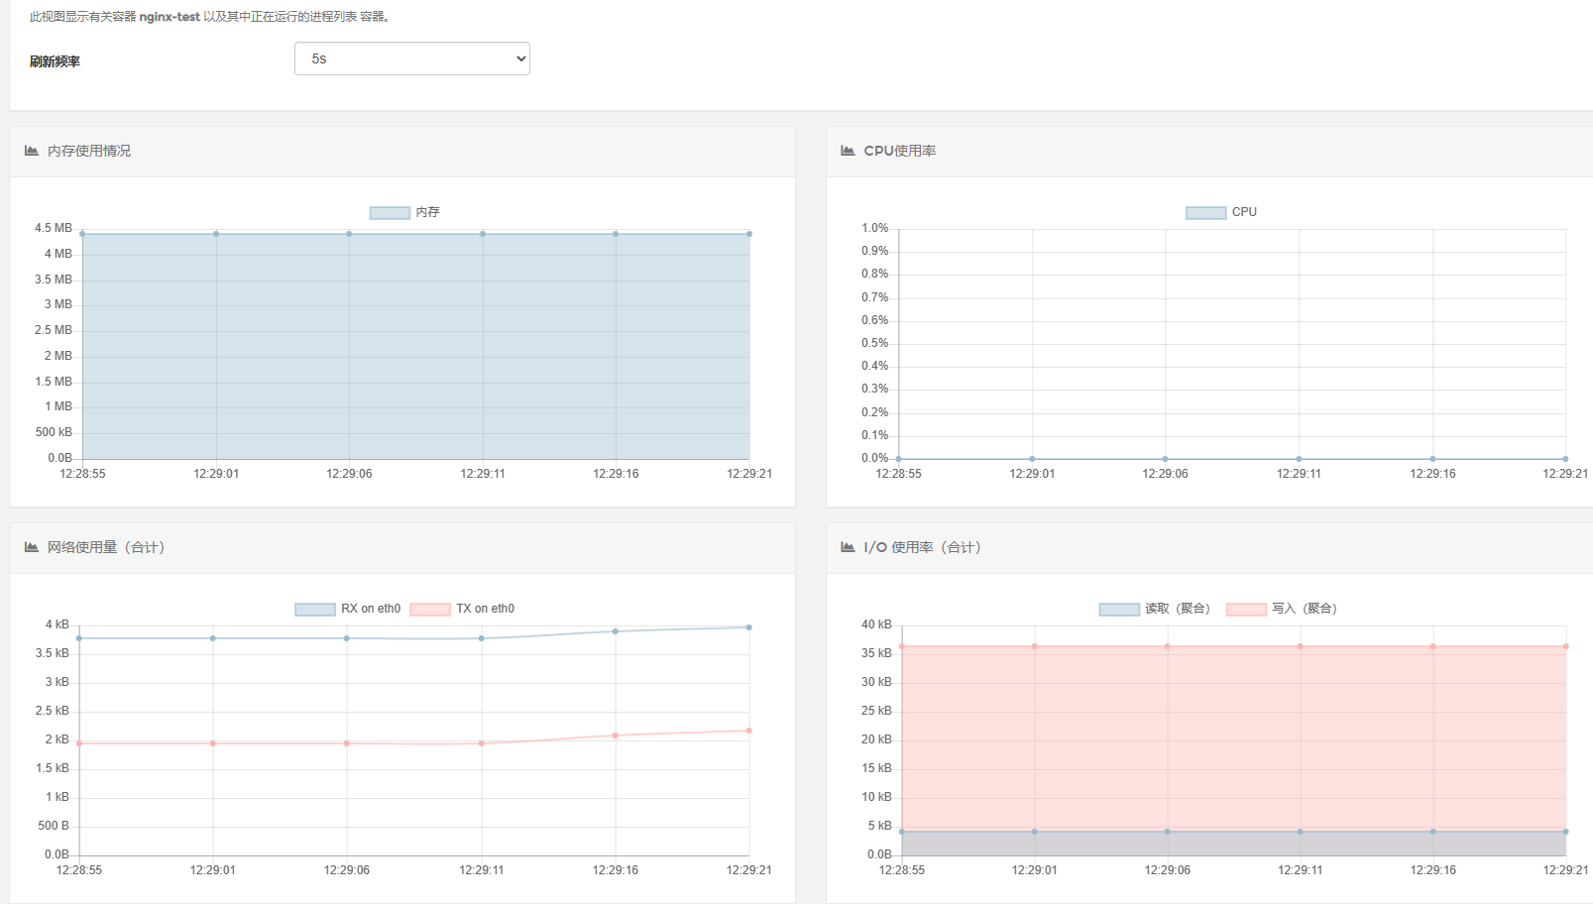
Task: Click the network usage panel chart icon
Action: pyautogui.click(x=32, y=547)
